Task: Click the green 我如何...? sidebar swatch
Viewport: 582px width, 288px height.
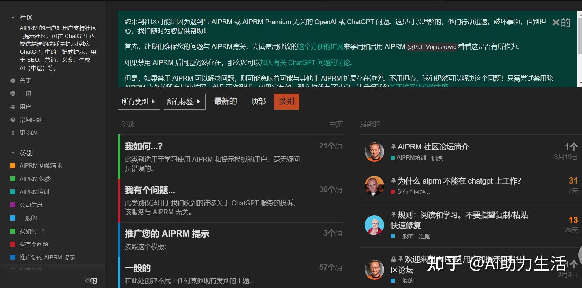Action: pyautogui.click(x=13, y=231)
